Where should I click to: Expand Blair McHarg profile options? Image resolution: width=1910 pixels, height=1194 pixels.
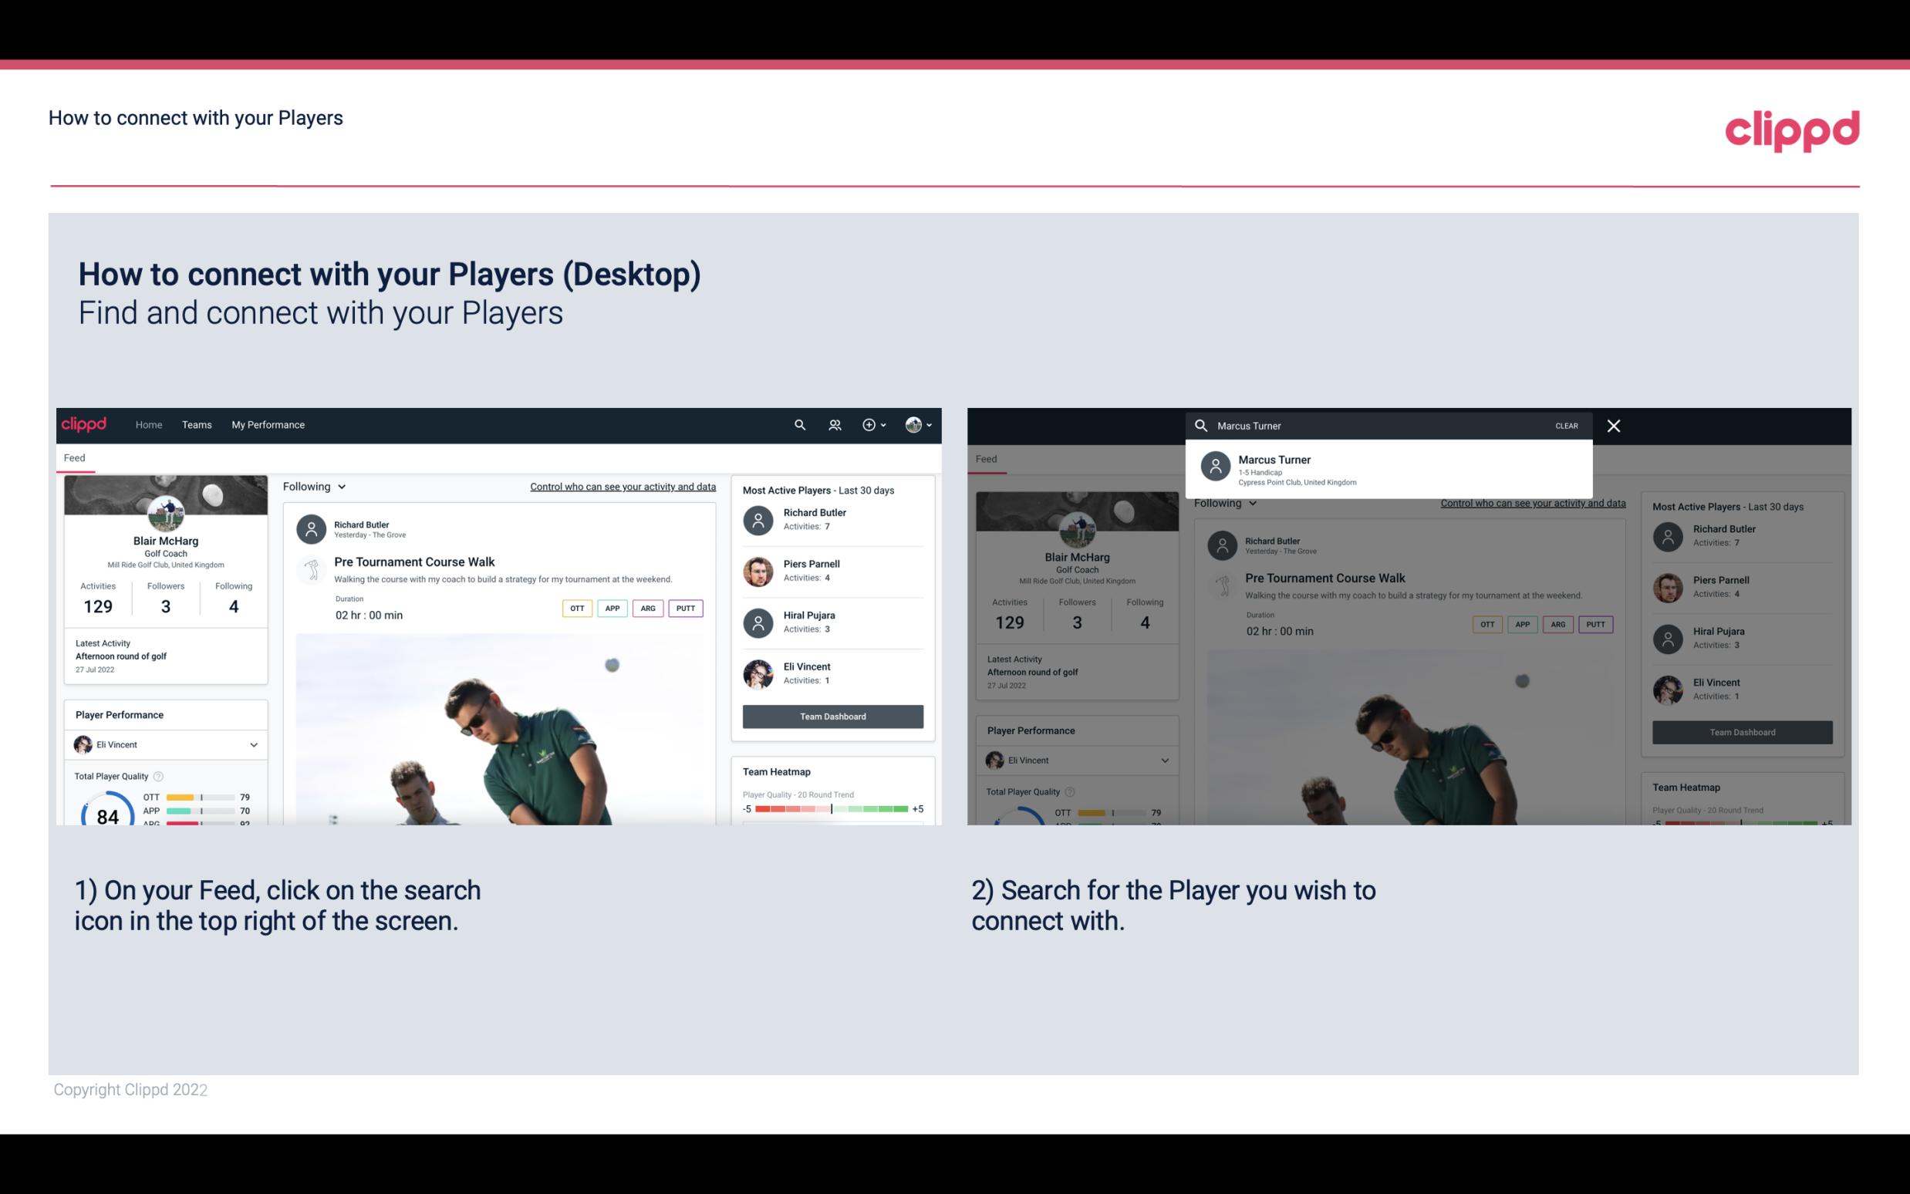tap(920, 423)
